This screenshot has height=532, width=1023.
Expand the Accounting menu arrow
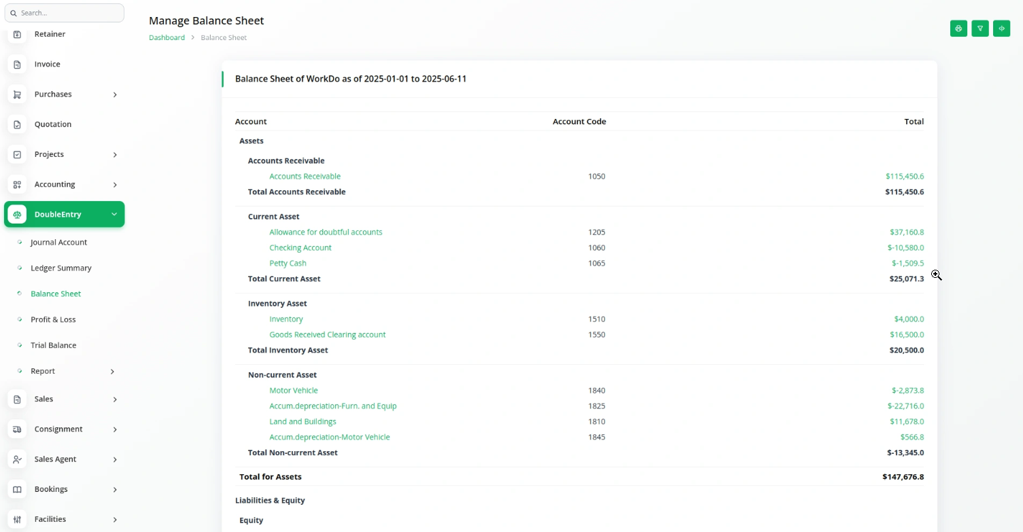[114, 185]
